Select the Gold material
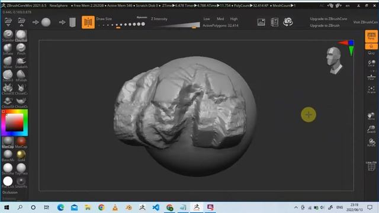Image resolution: width=379 pixels, height=213 pixels. [x=21, y=156]
